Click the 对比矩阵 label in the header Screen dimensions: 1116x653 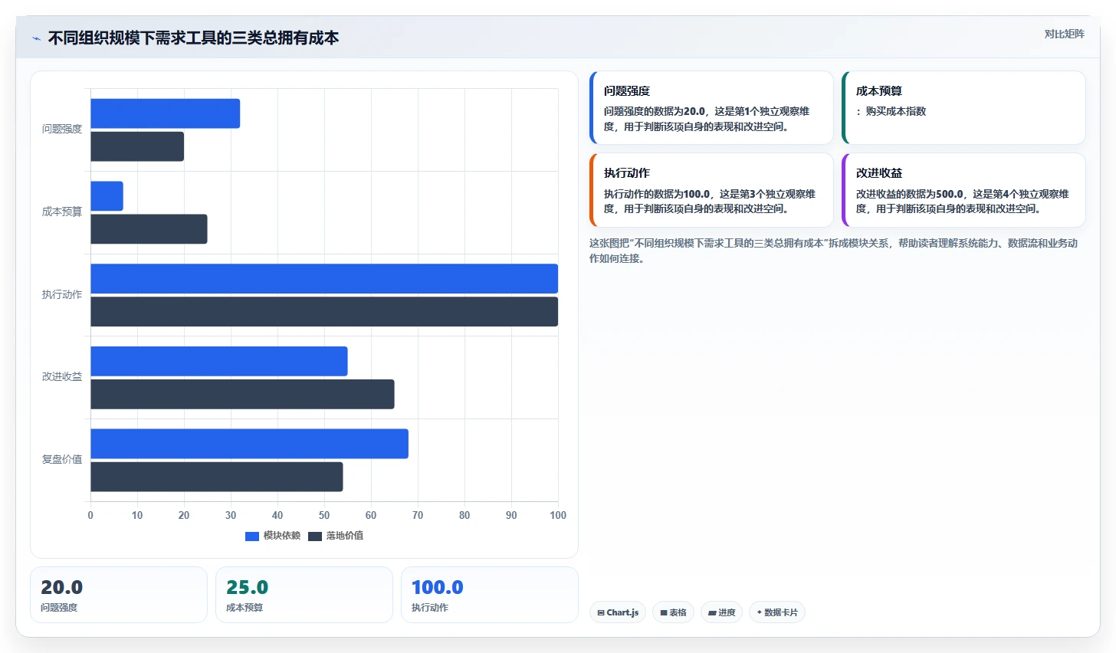pos(1064,34)
